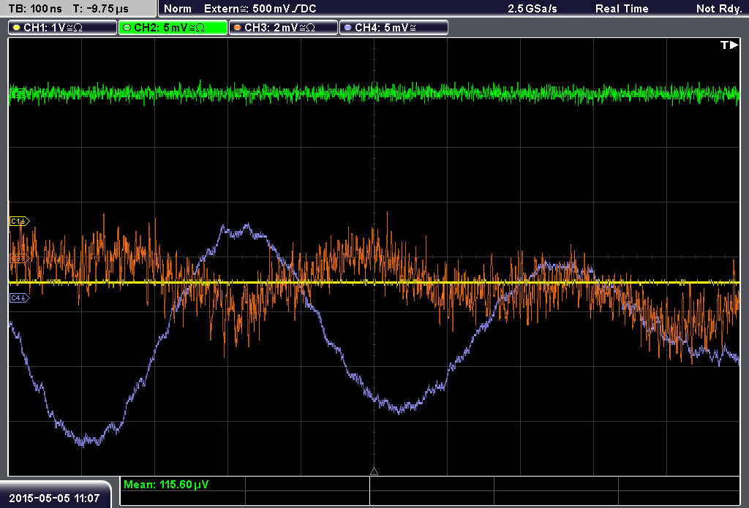Image resolution: width=749 pixels, height=508 pixels.
Task: Click the C1 ground level marker
Action: coord(20,221)
